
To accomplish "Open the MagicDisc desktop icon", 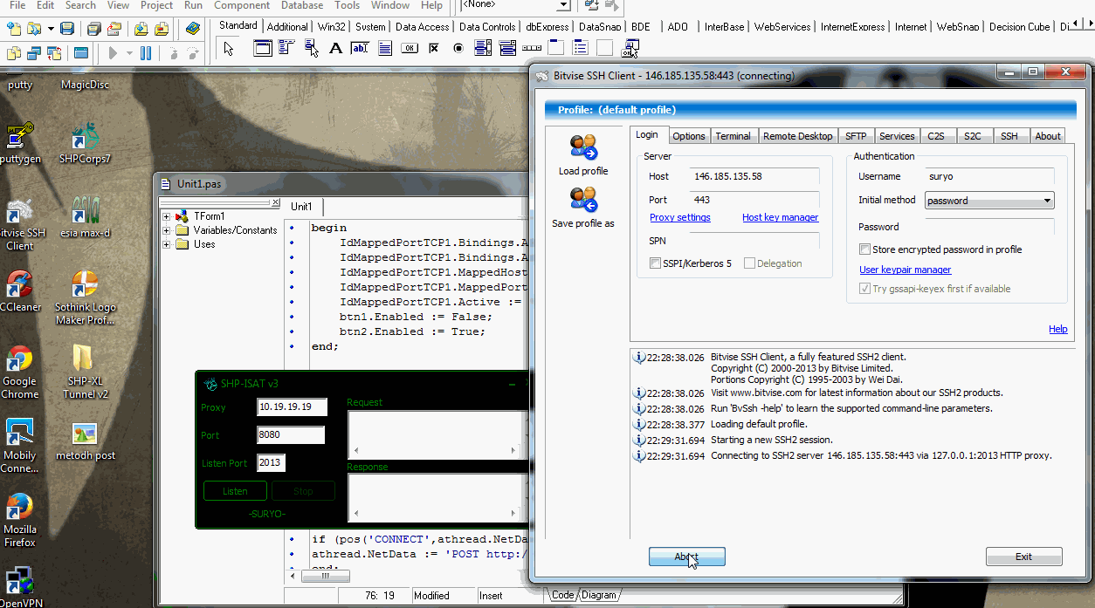I will tap(85, 85).
